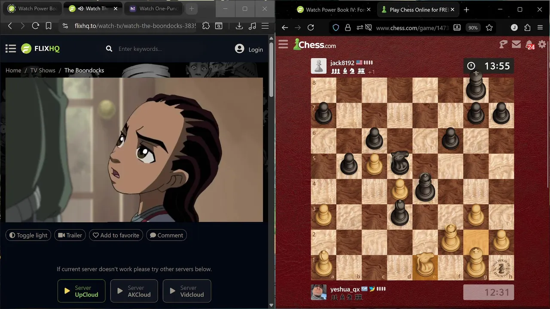Open the Chess.com hamburger menu
550x309 pixels.
283,45
